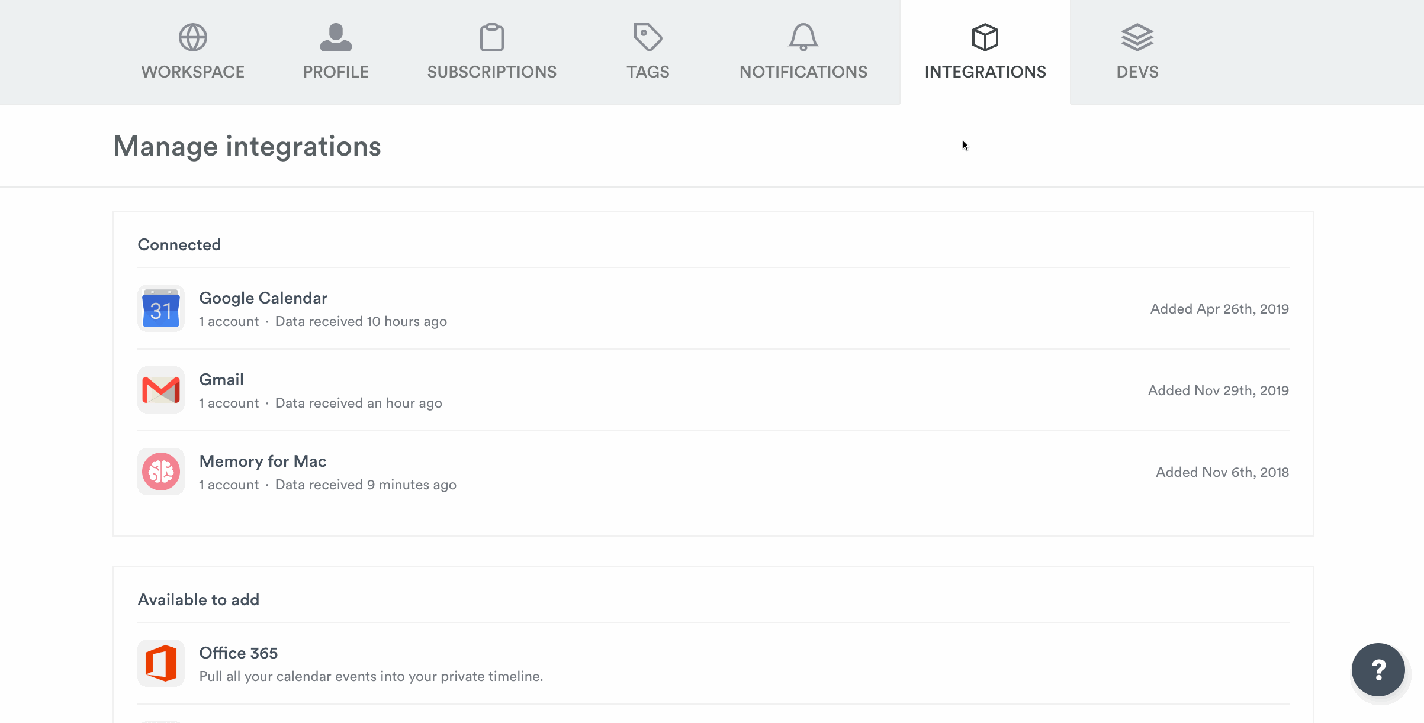Viewport: 1424px width, 723px height.
Task: Select the Profile person icon
Action: 335,37
